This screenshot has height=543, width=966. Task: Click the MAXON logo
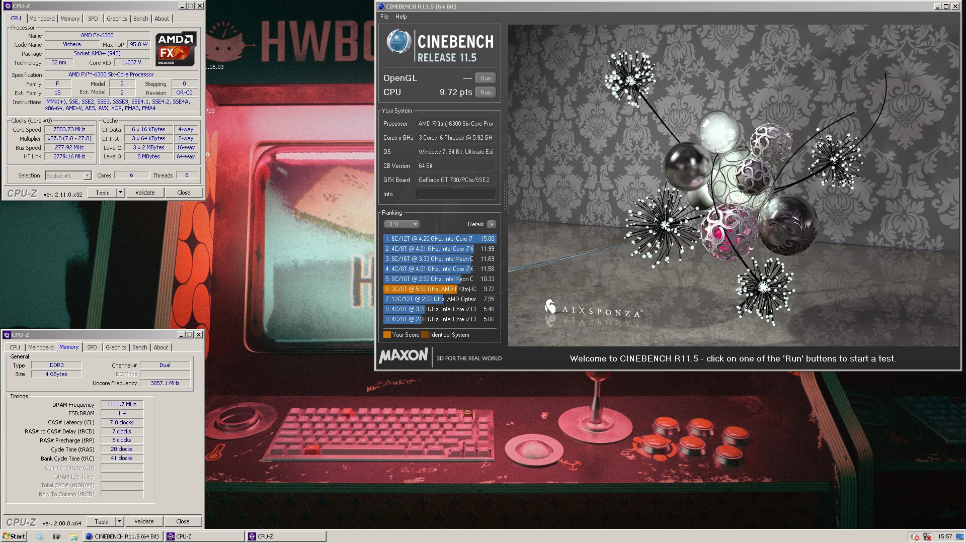click(x=404, y=356)
